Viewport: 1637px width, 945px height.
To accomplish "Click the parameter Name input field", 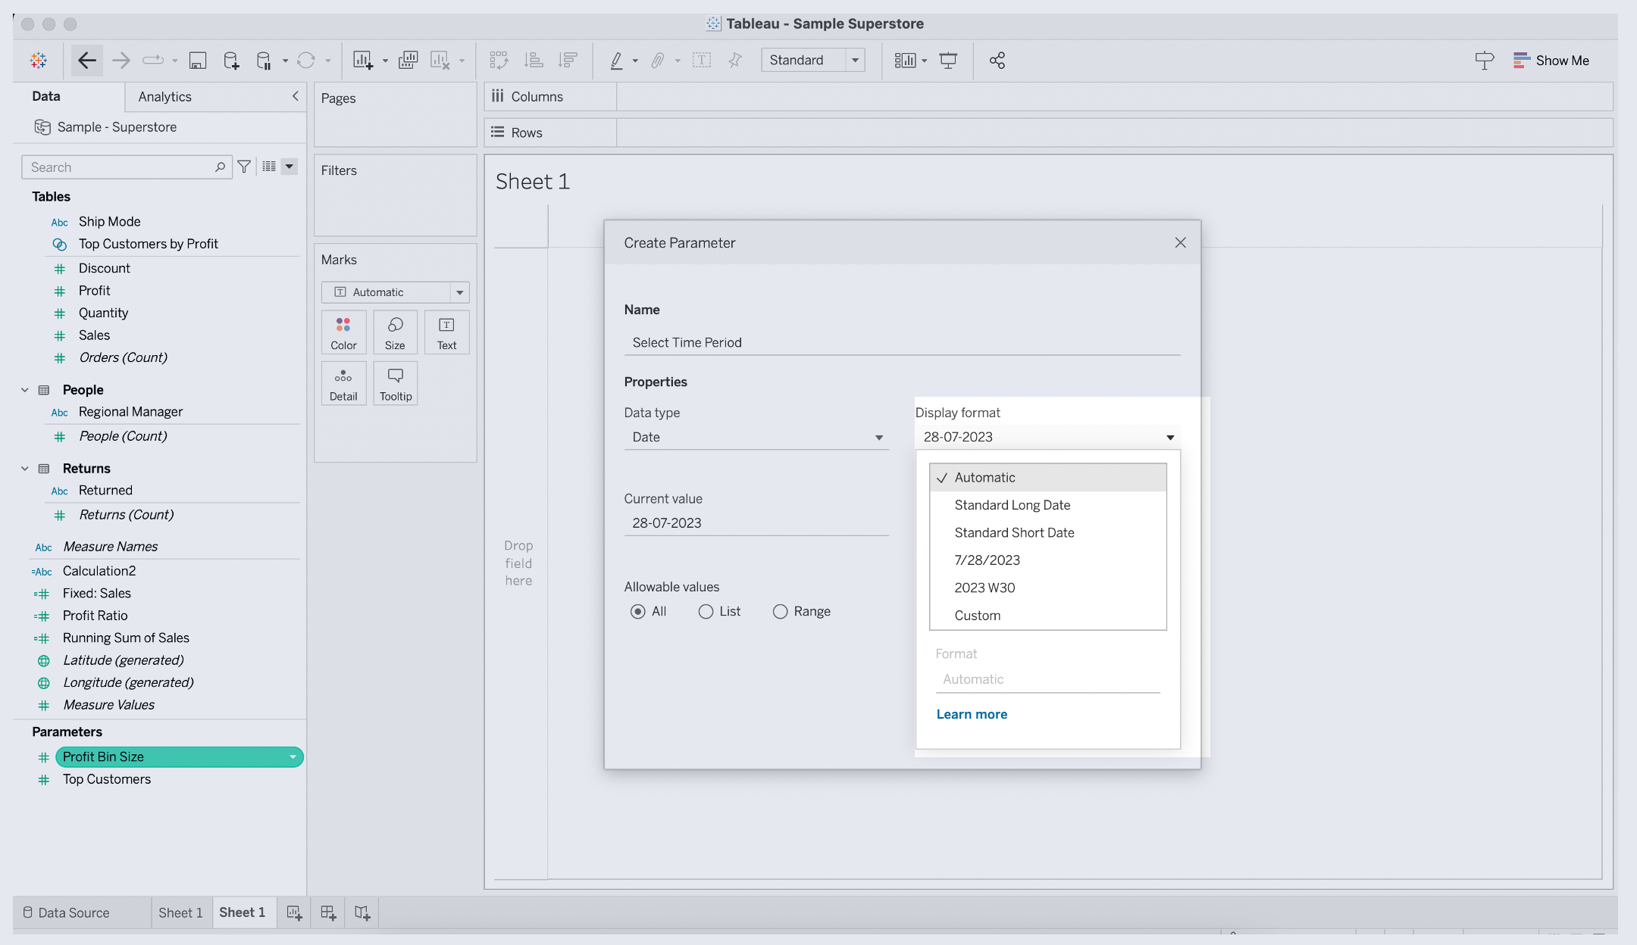I will (x=902, y=342).
